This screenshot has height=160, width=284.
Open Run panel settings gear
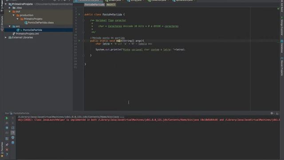coord(272,113)
